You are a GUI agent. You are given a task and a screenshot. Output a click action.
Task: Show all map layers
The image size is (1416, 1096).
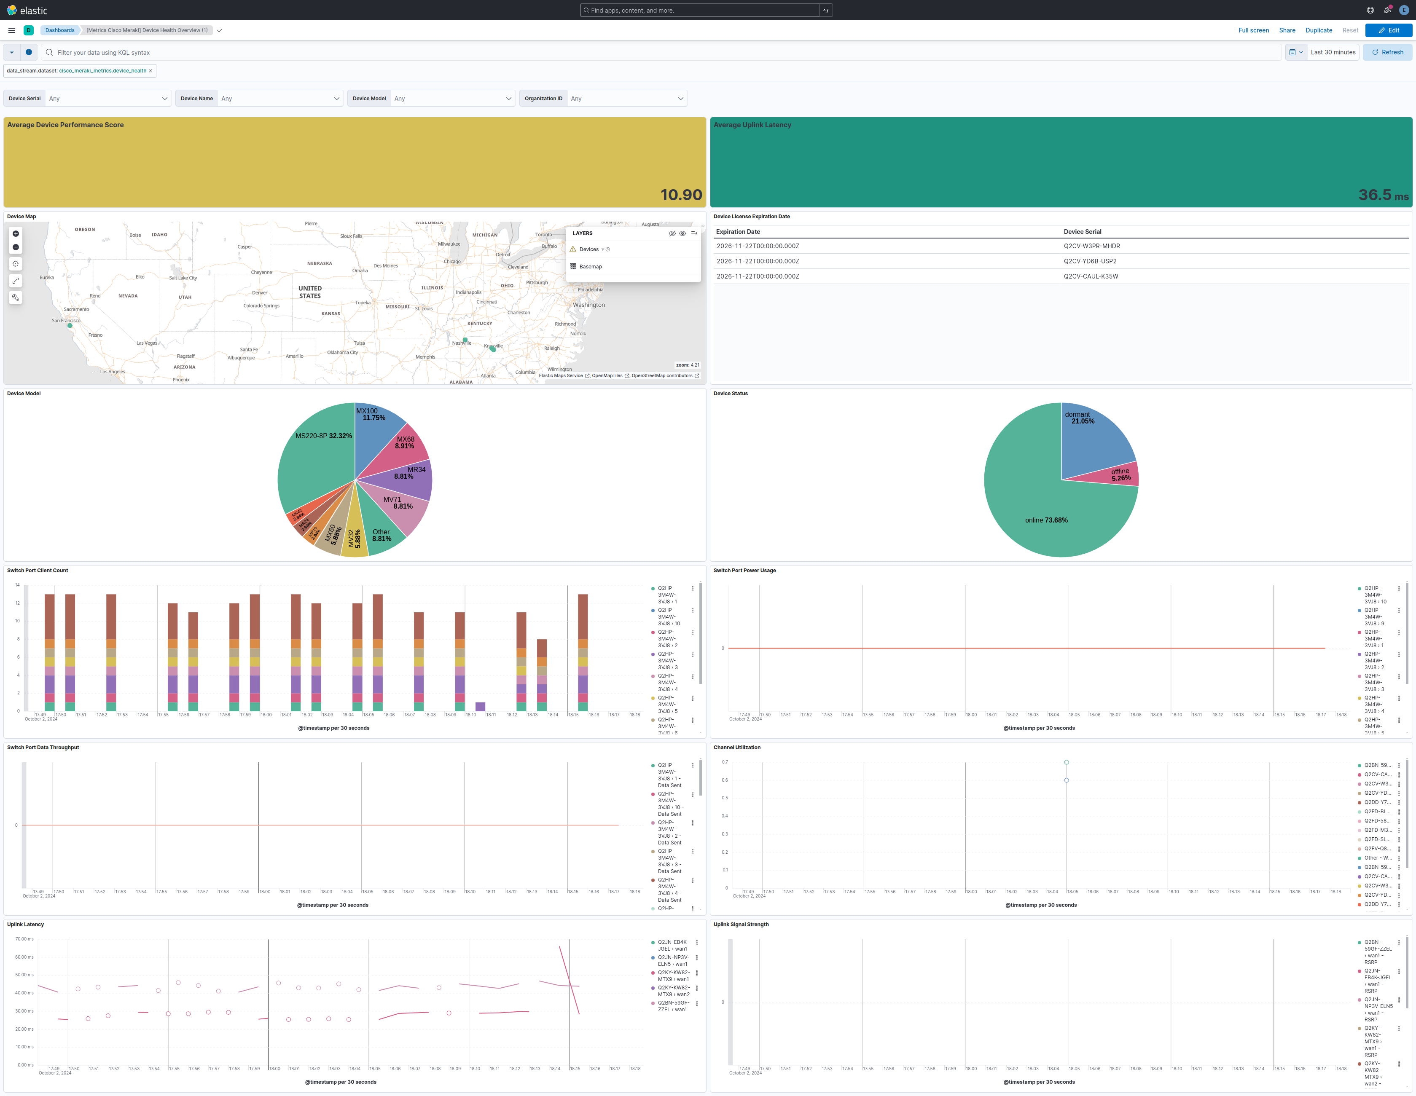683,233
